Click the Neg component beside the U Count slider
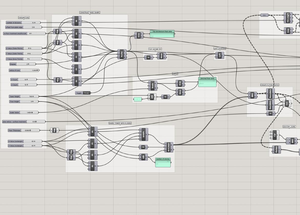Viewport: 300px width, 215px height. tap(58, 80)
